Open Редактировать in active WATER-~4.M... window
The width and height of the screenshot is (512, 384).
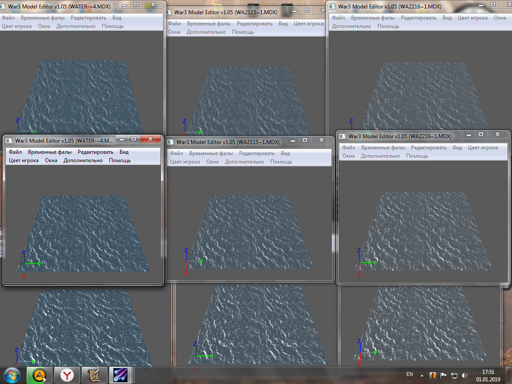coord(96,152)
